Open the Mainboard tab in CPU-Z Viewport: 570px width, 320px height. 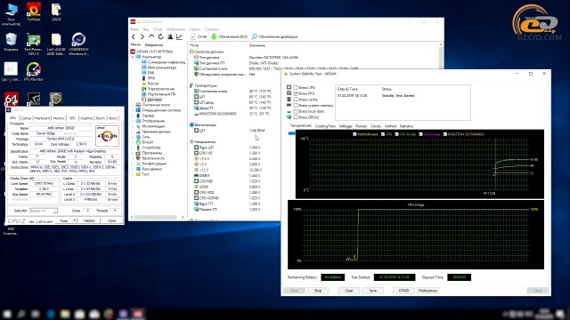click(x=42, y=118)
